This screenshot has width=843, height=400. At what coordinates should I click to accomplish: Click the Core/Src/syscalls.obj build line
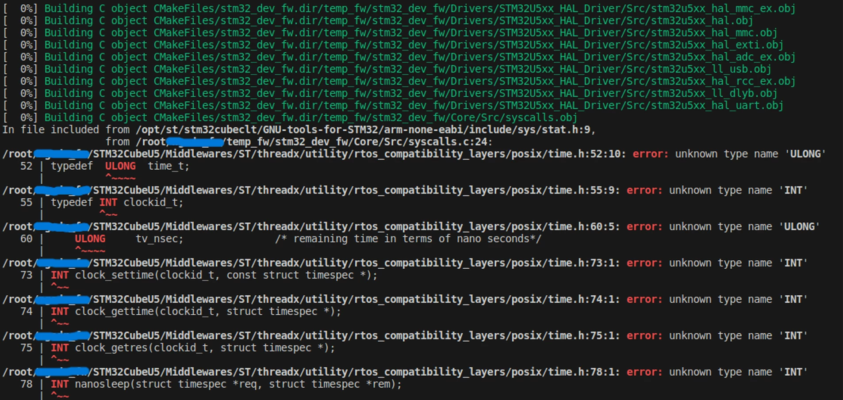290,118
